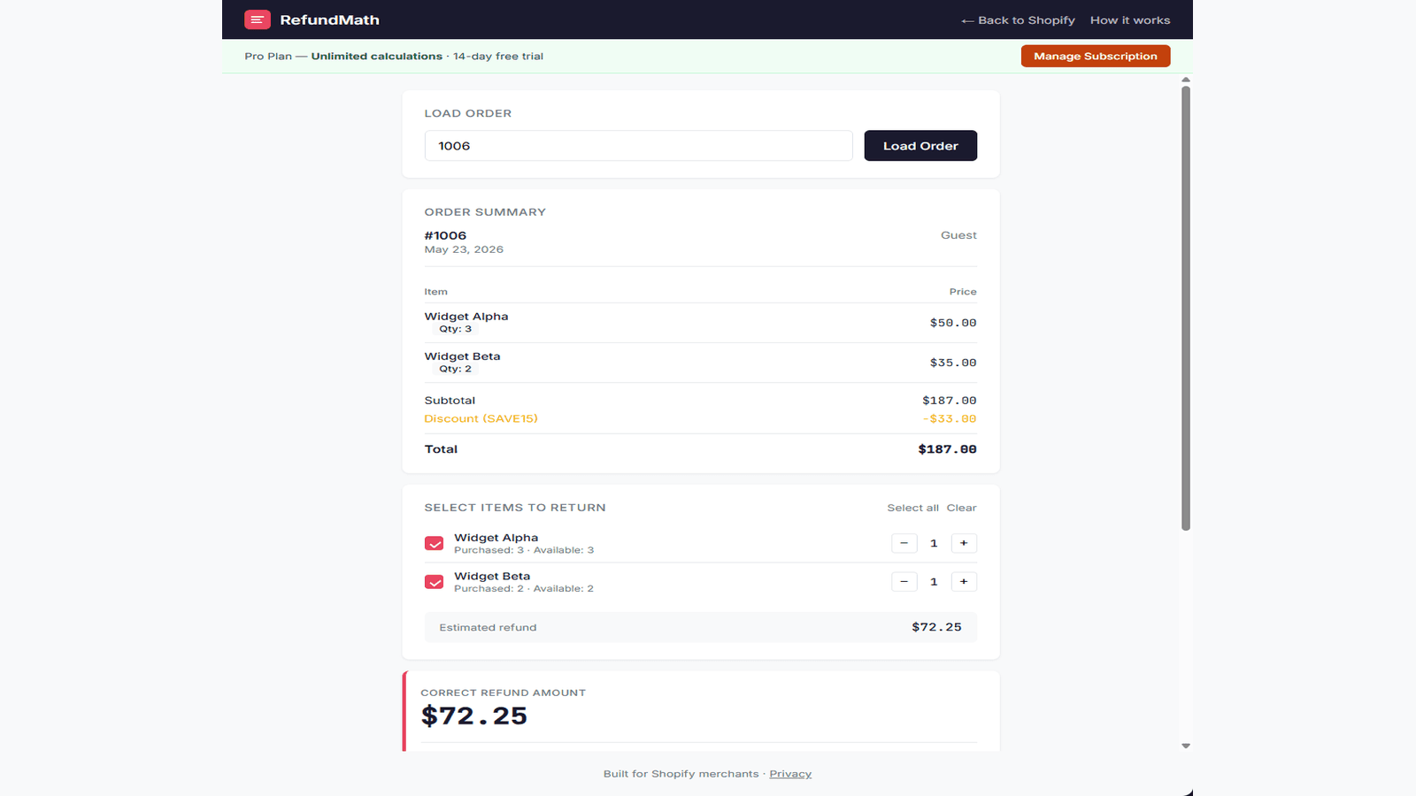Increase Widget Beta return quantity
Screen dimensions: 1416x796
(964, 581)
